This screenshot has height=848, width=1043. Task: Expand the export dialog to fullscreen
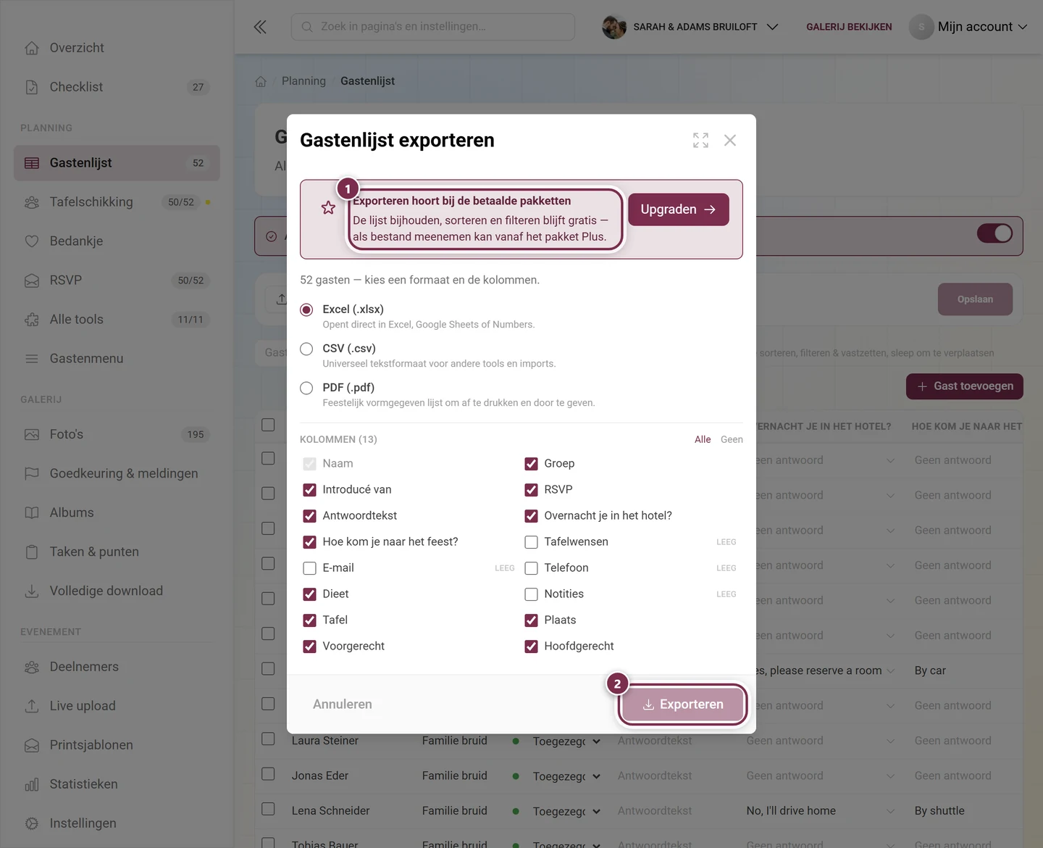coord(700,140)
